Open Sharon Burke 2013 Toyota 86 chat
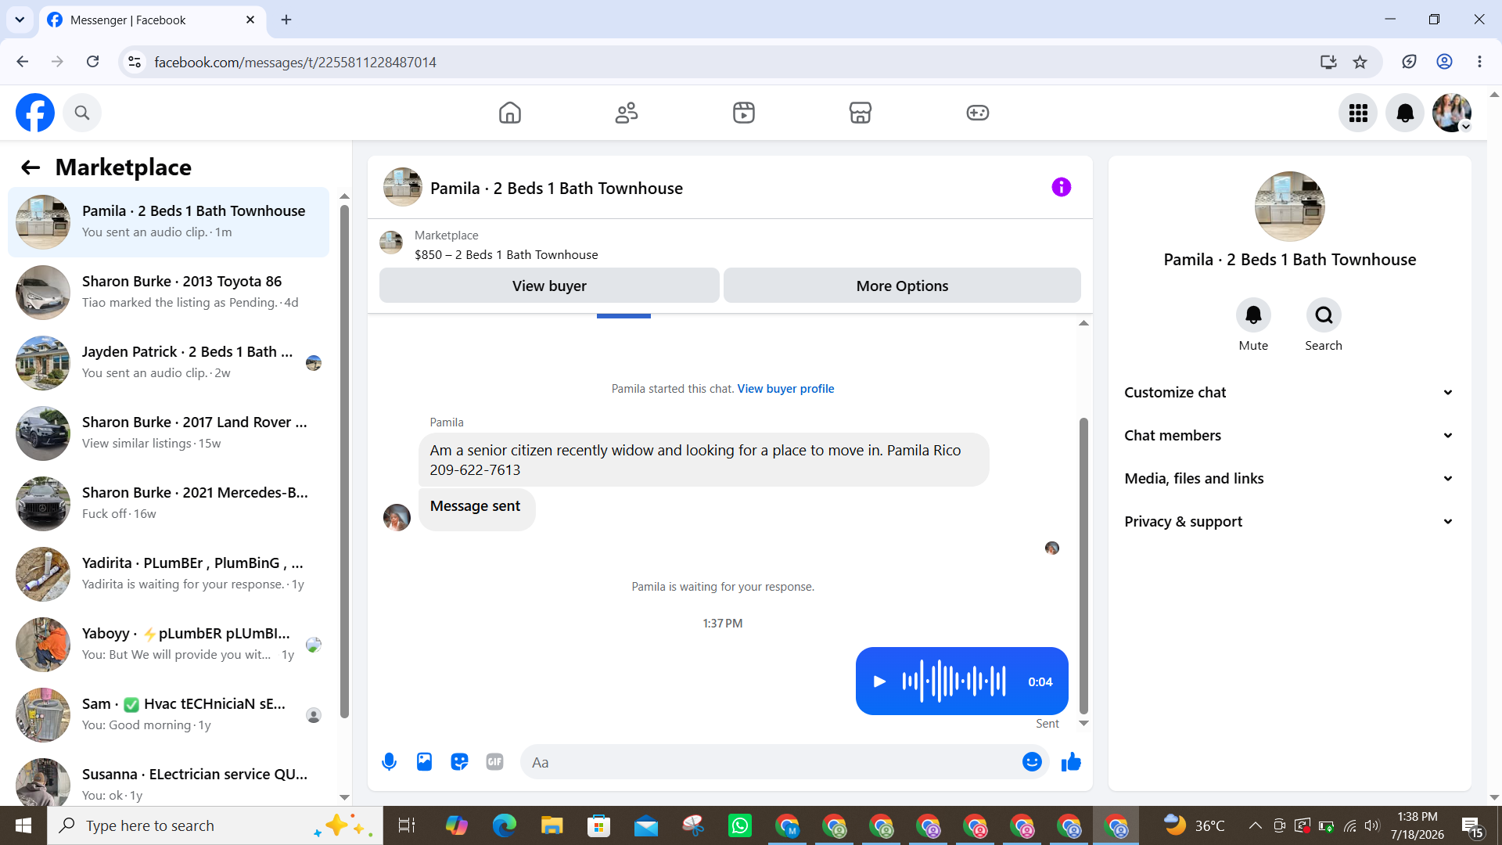The image size is (1502, 845). 168,293
